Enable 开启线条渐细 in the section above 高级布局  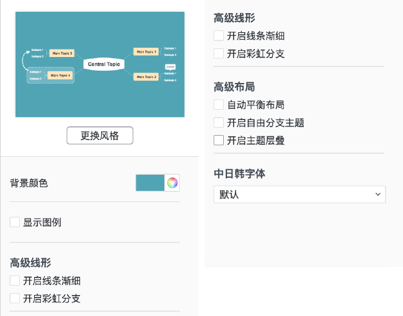point(218,36)
